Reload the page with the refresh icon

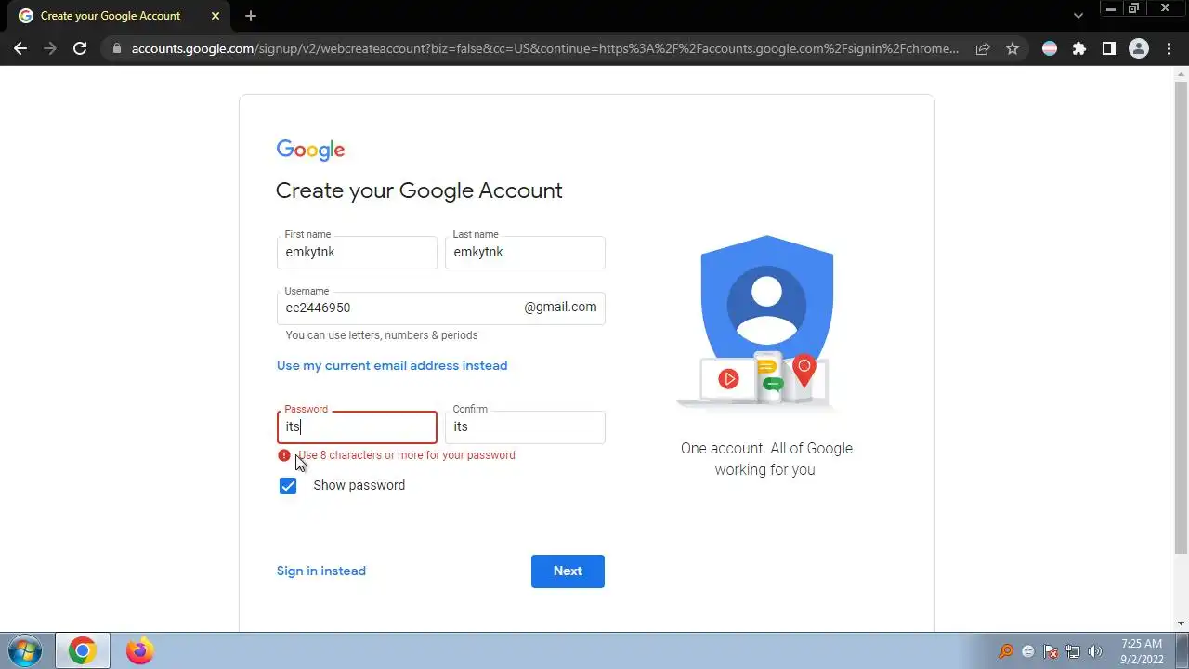(x=80, y=48)
